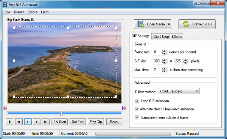Click the clip end marker icon

124,108
